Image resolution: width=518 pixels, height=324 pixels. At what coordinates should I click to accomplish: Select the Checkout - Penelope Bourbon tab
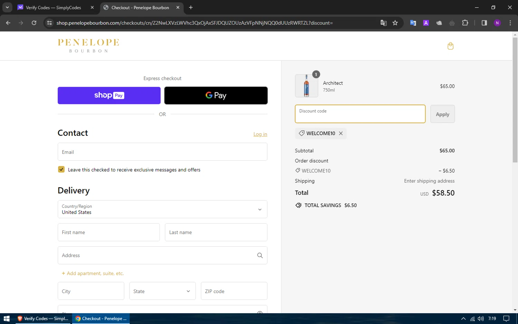coord(140,8)
